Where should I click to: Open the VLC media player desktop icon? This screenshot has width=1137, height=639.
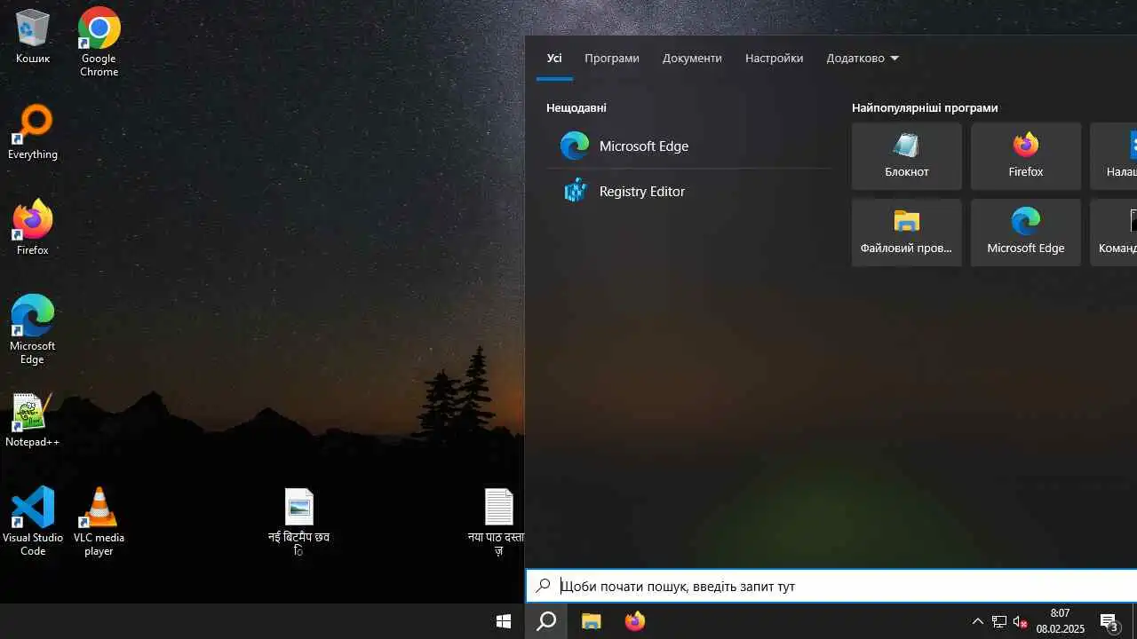click(x=99, y=522)
